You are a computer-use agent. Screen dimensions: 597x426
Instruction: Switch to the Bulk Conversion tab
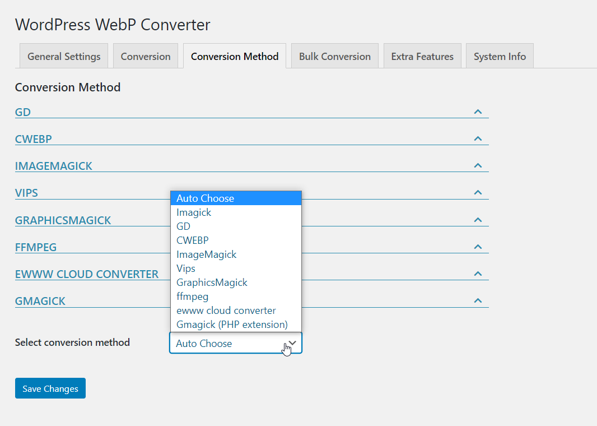pos(334,55)
